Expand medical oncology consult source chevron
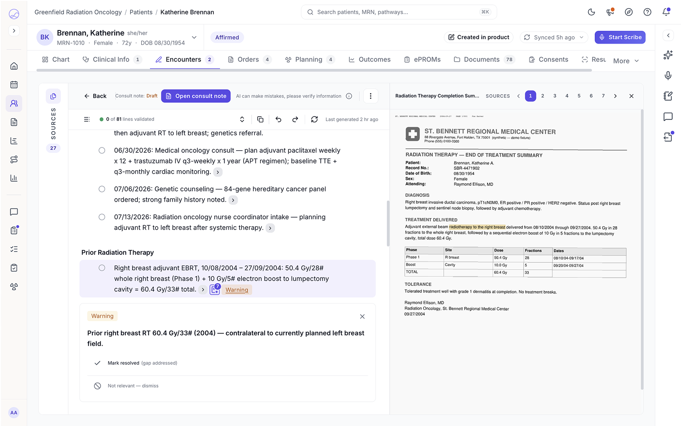This screenshot has width=681, height=426. tap(218, 172)
